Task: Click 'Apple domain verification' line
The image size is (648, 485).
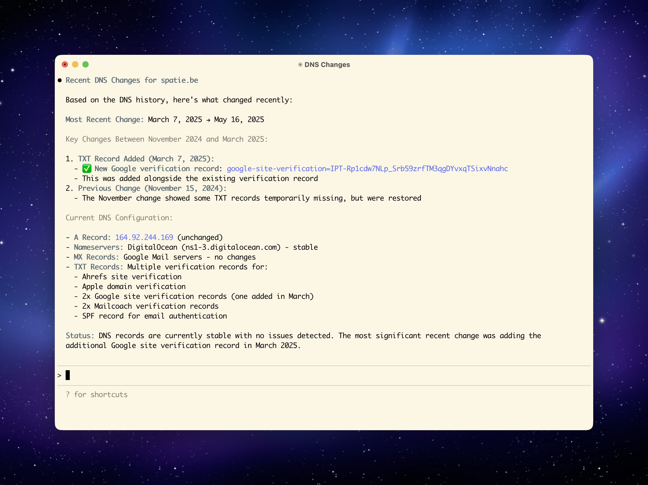Action: tap(134, 287)
